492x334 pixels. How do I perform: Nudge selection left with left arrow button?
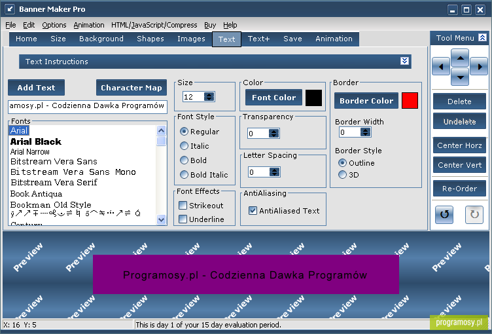441,67
